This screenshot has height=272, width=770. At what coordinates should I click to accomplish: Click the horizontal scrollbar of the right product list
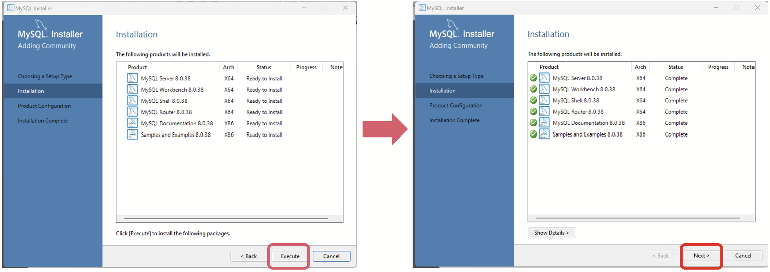point(638,218)
